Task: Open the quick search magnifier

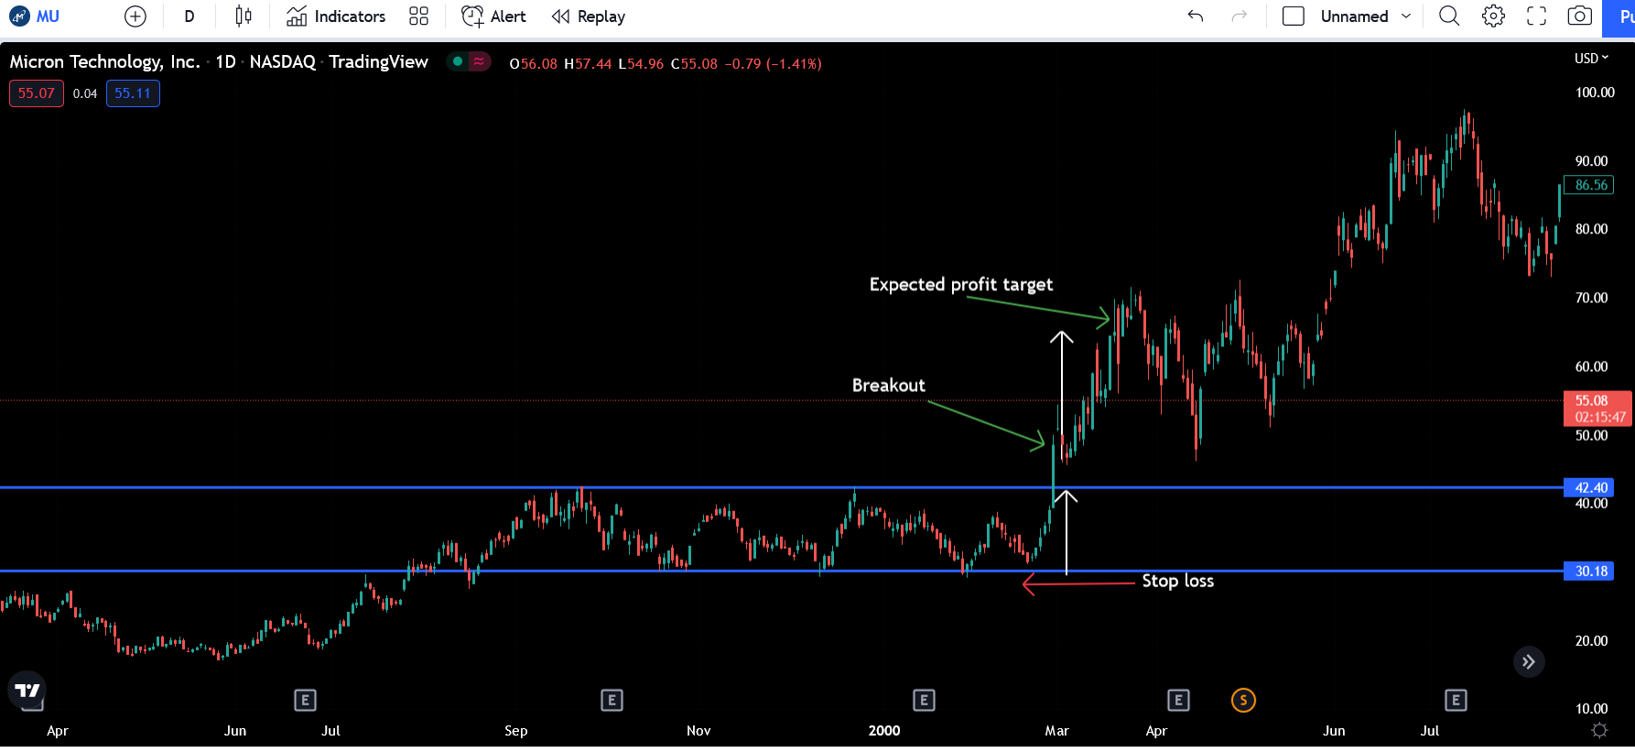Action: (1448, 16)
